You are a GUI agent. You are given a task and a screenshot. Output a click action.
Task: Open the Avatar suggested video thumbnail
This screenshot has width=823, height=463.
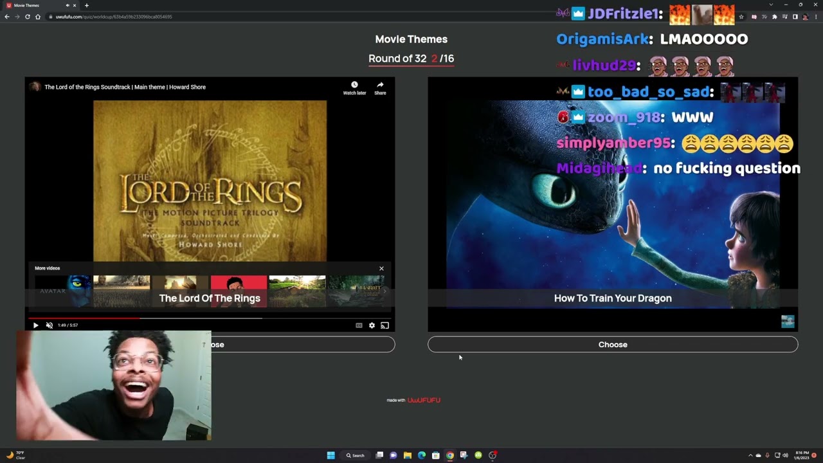(62, 291)
